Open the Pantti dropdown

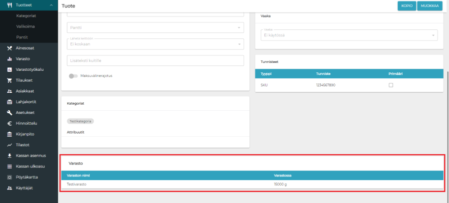155,27
